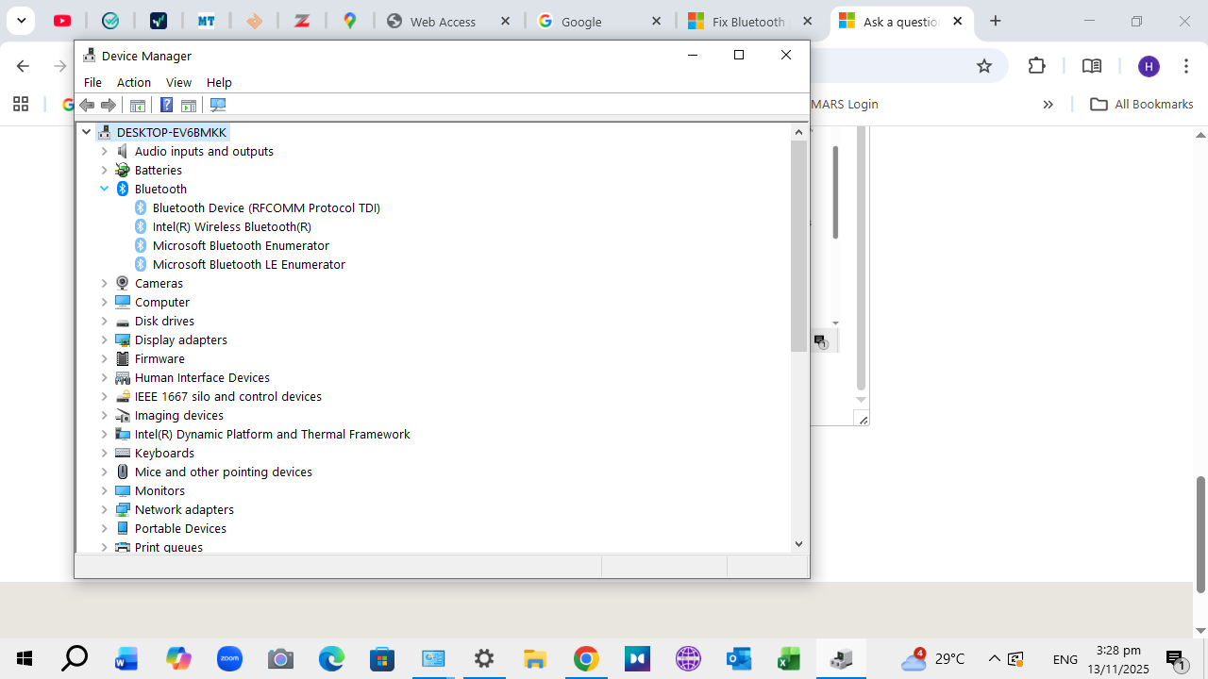Select Bluetooth Device (RFCOMM Protocol TDI)
Viewport: 1208px width, 679px height.
click(266, 207)
